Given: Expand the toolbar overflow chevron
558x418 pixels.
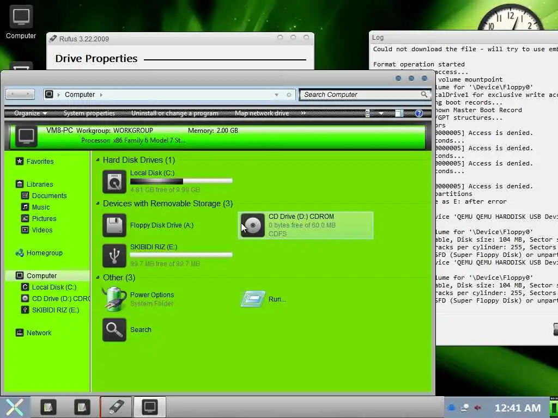Looking at the screenshot, I should click(x=303, y=113).
